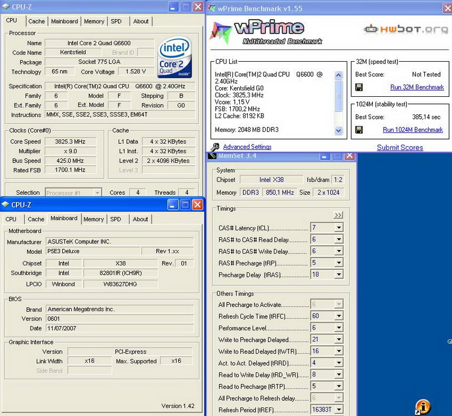Maximize the lower CPU-Z window
This screenshot has width=452, height=416.
tap(185, 205)
